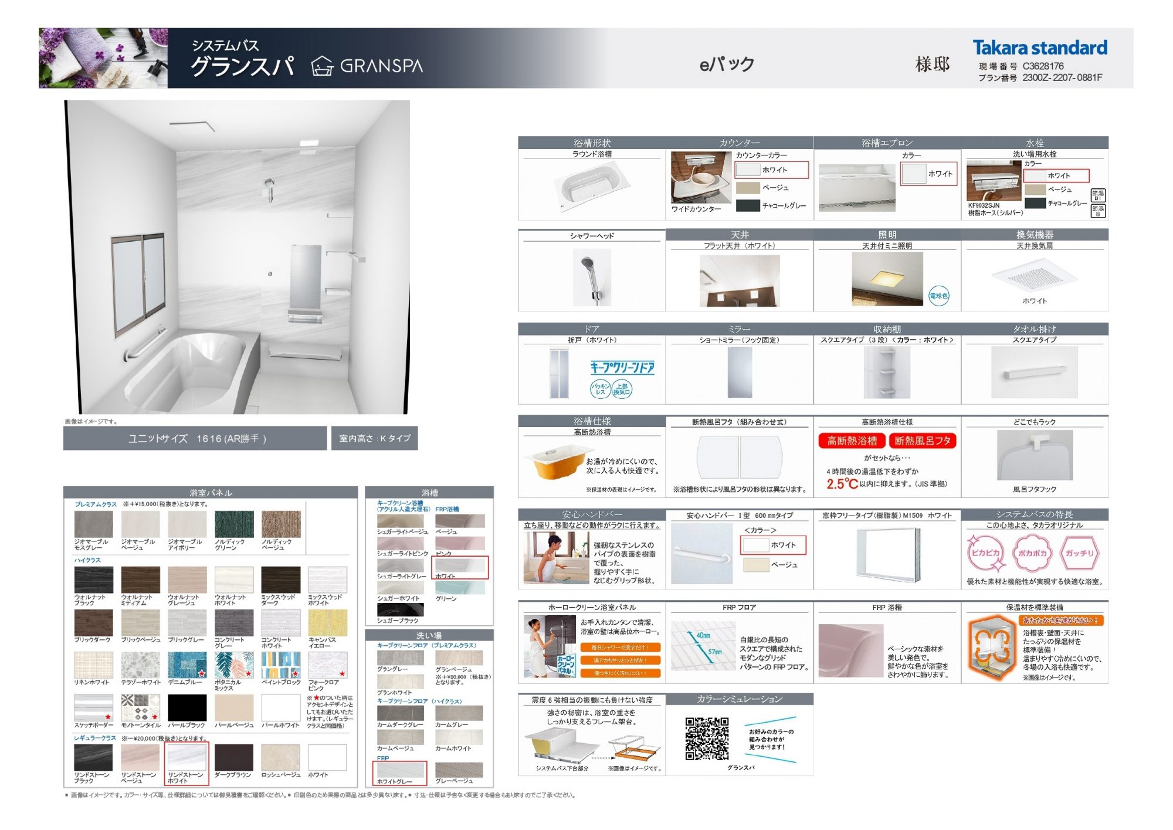Choose handle bar color ホワイト
Viewport: 1173px width, 830px height.
773,545
